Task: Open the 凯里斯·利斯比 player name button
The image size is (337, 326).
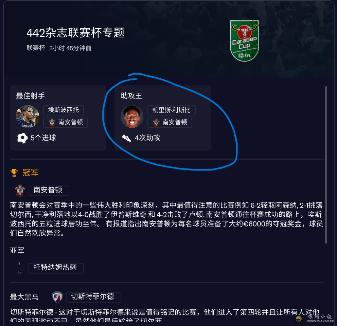Action: pyautogui.click(x=172, y=110)
